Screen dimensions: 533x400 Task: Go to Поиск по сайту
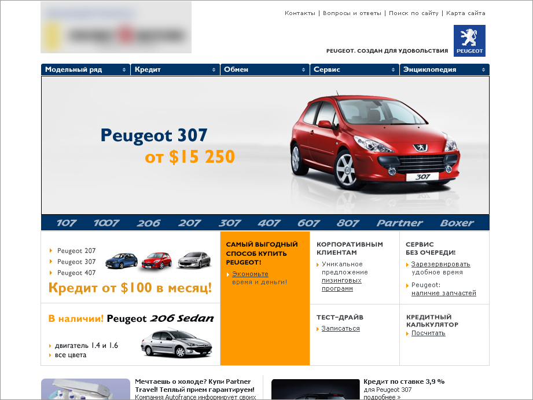(x=414, y=13)
